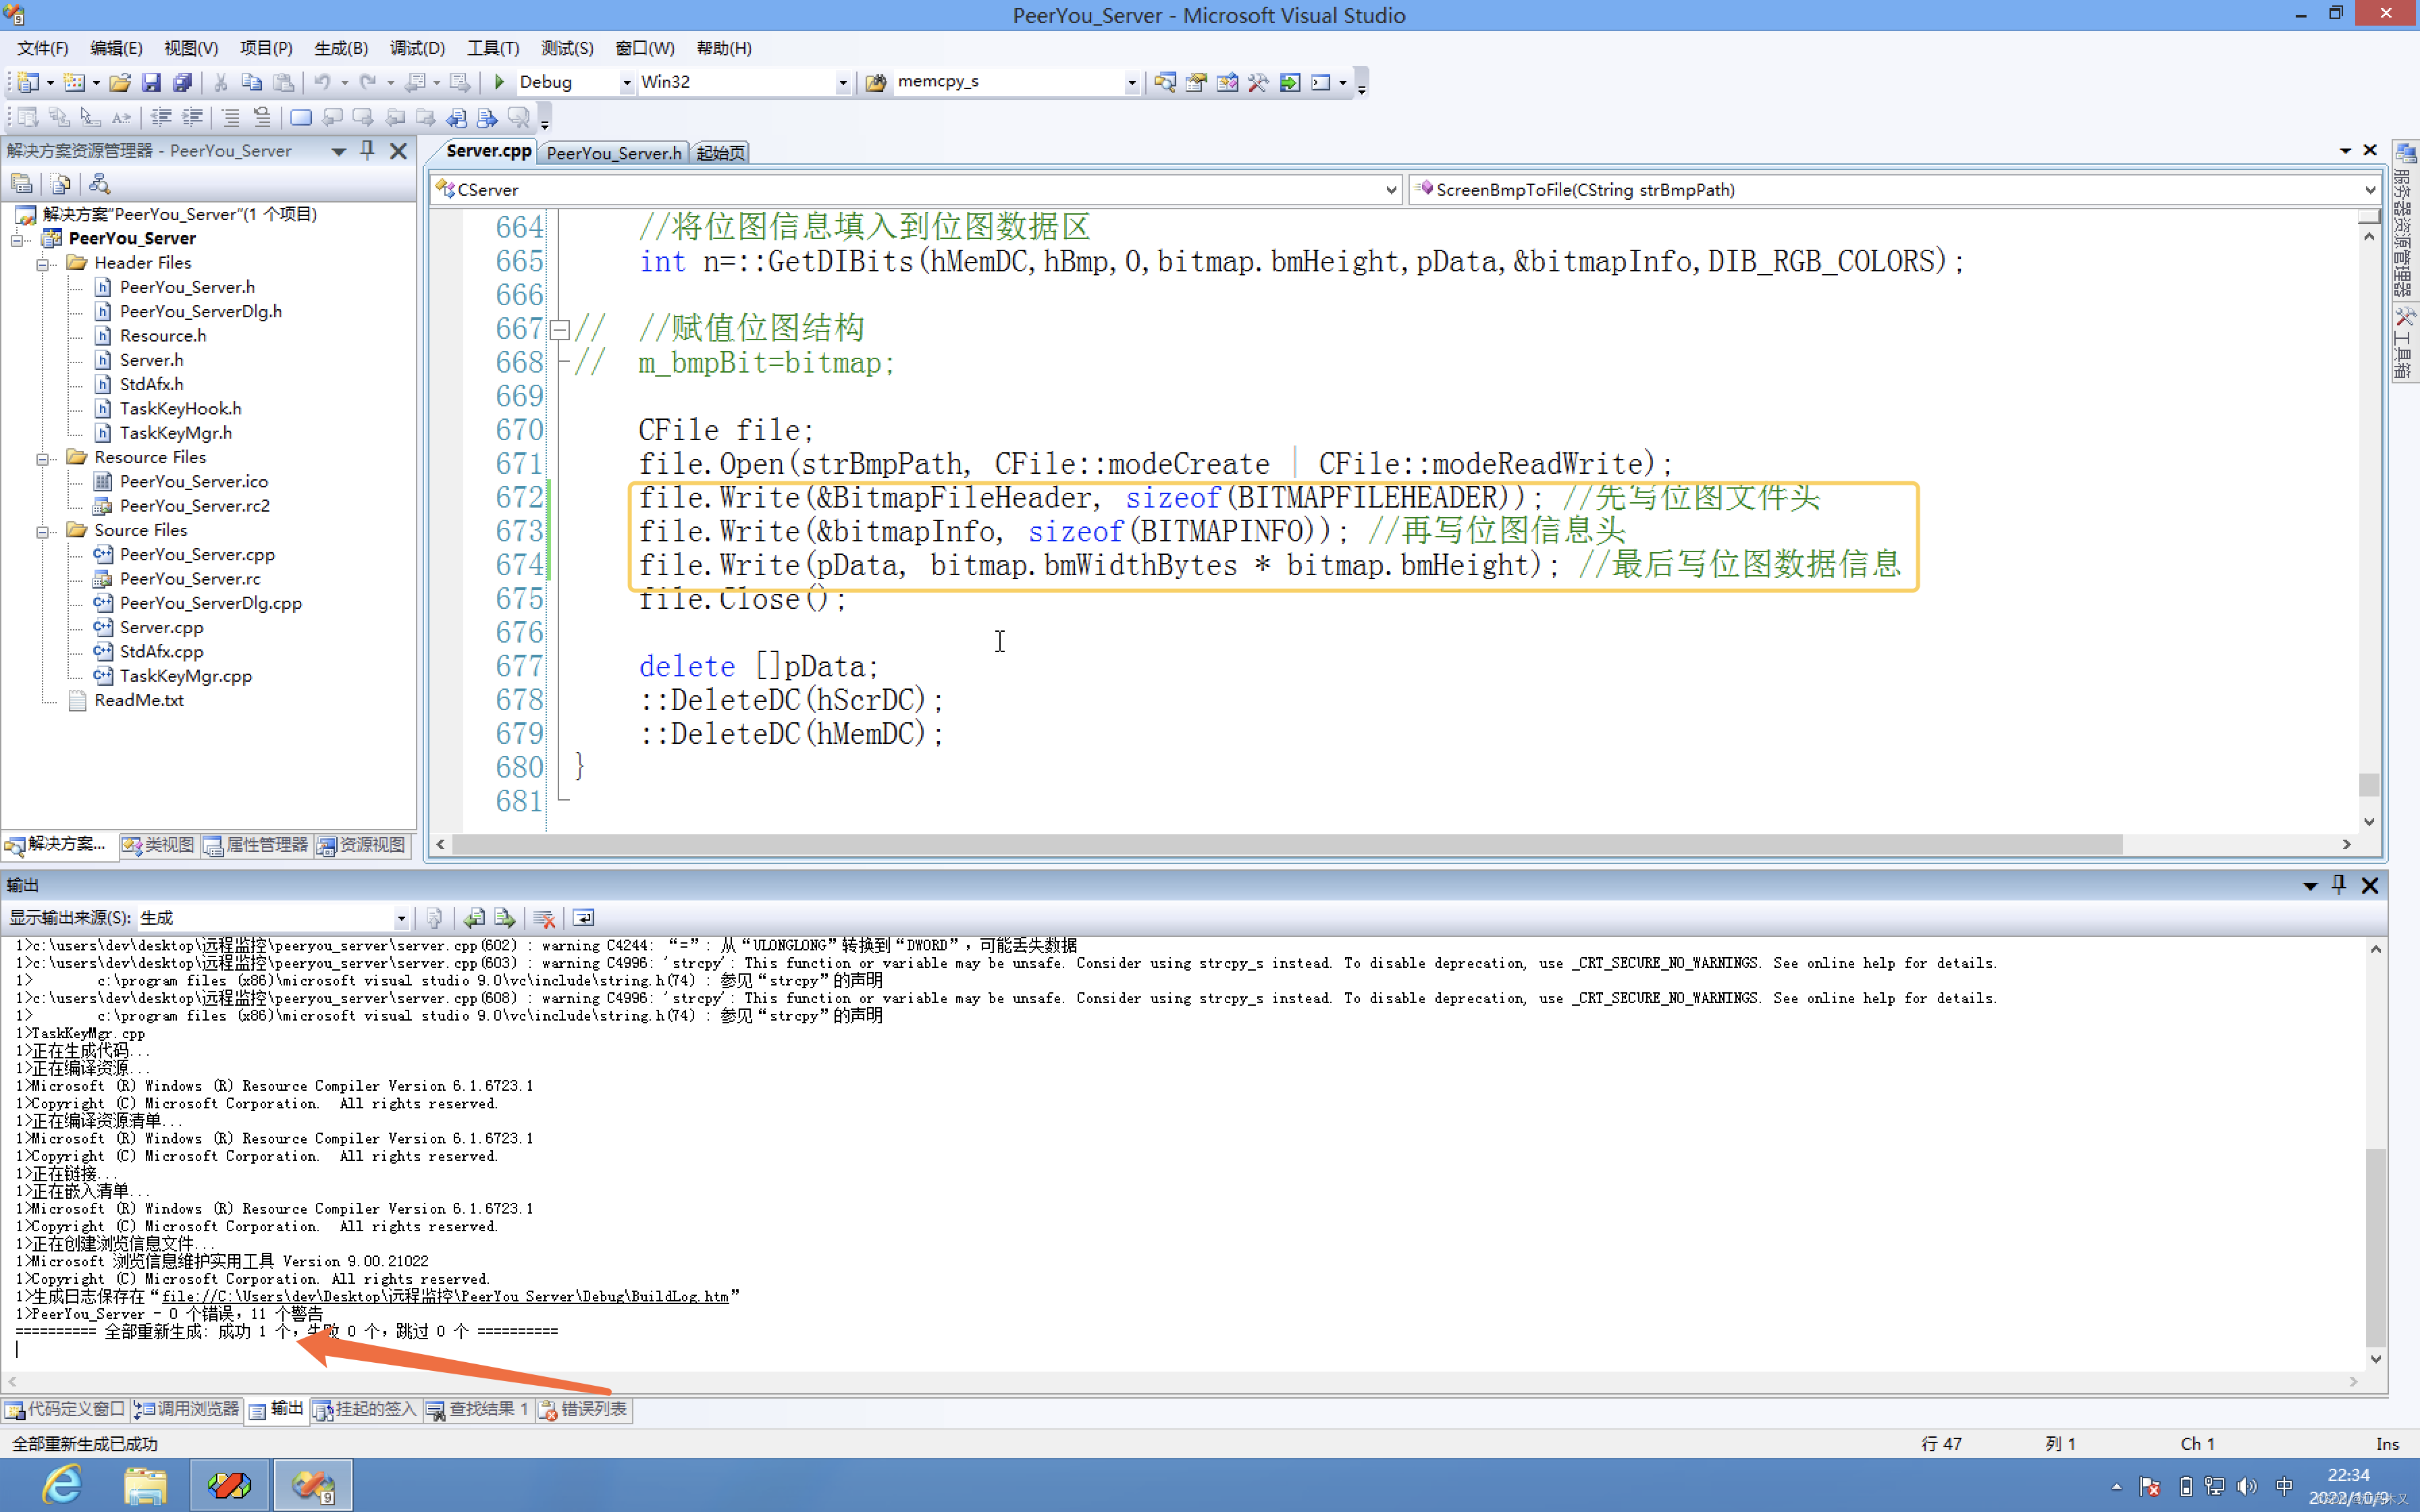Clear all output text icon
This screenshot has width=2420, height=1512.
pyautogui.click(x=544, y=918)
